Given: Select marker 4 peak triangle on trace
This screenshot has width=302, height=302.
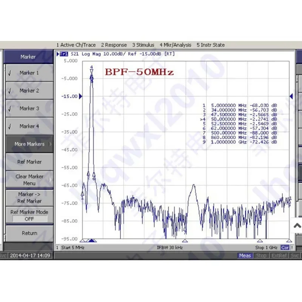Looking at the screenshot, I should [x=92, y=71].
